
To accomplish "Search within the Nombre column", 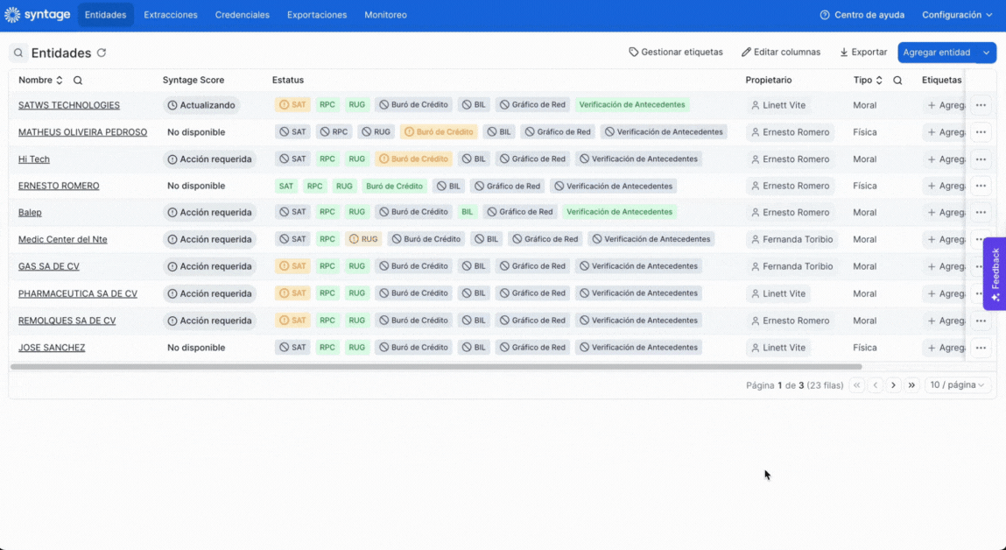I will click(78, 81).
